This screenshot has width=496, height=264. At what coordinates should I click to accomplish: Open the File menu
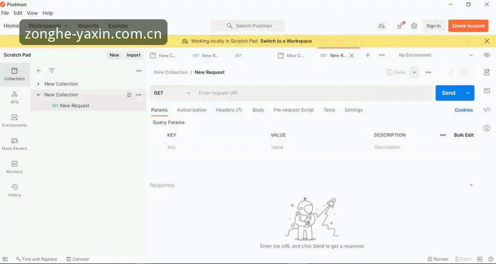point(5,13)
